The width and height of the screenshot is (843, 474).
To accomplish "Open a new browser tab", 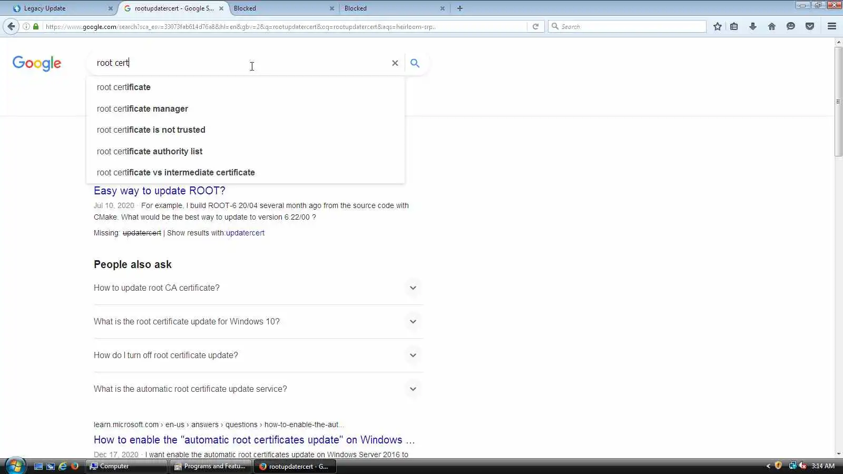I will 460,8.
